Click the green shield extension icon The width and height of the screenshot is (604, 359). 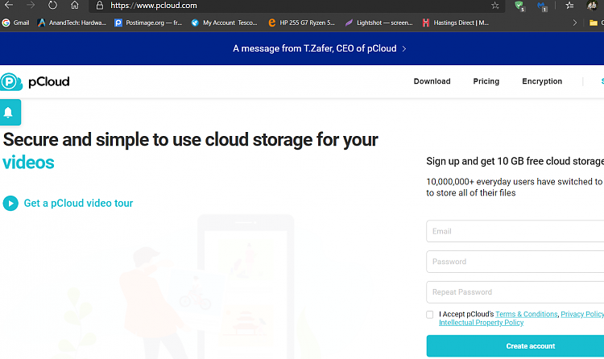(x=520, y=6)
